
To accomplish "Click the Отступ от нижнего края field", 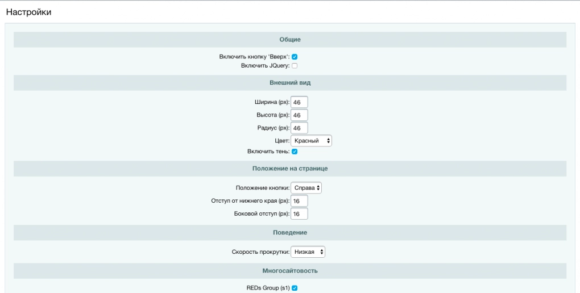I will 299,200.
